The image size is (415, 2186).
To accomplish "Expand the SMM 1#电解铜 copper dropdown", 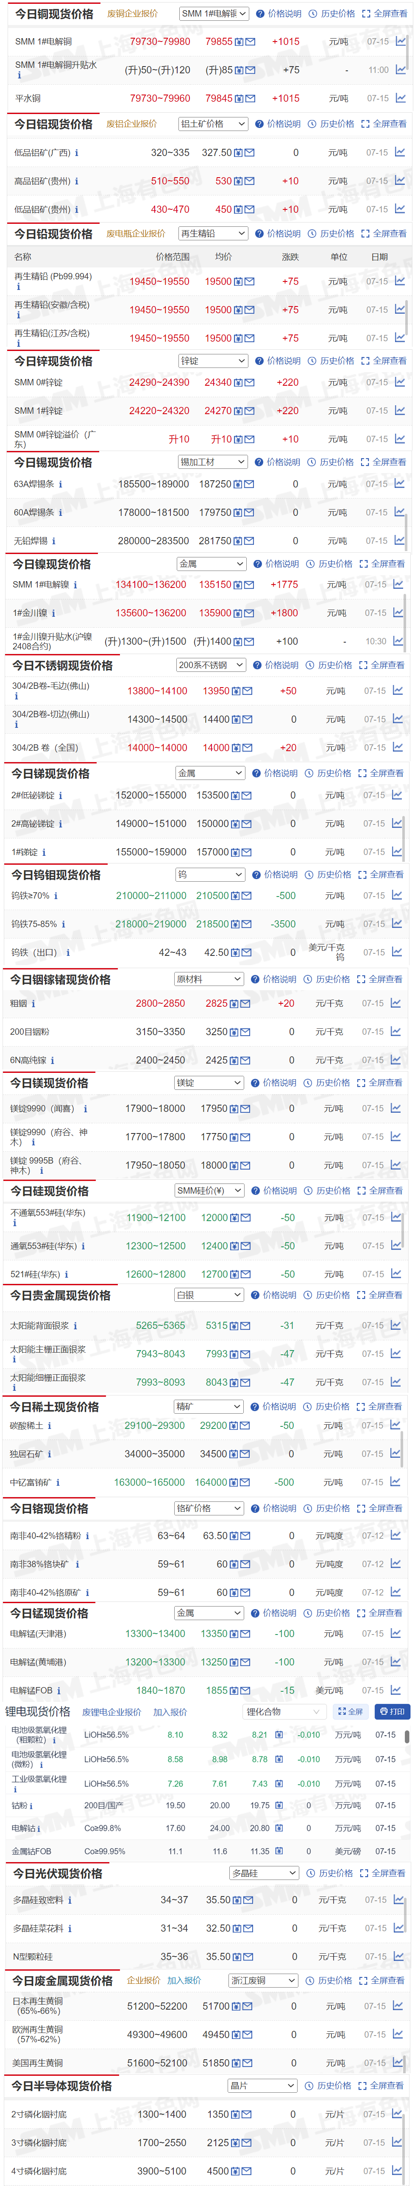I will click(x=215, y=14).
